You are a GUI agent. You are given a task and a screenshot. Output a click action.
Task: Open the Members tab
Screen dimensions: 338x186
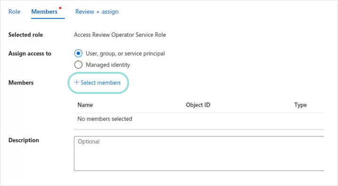pos(44,12)
